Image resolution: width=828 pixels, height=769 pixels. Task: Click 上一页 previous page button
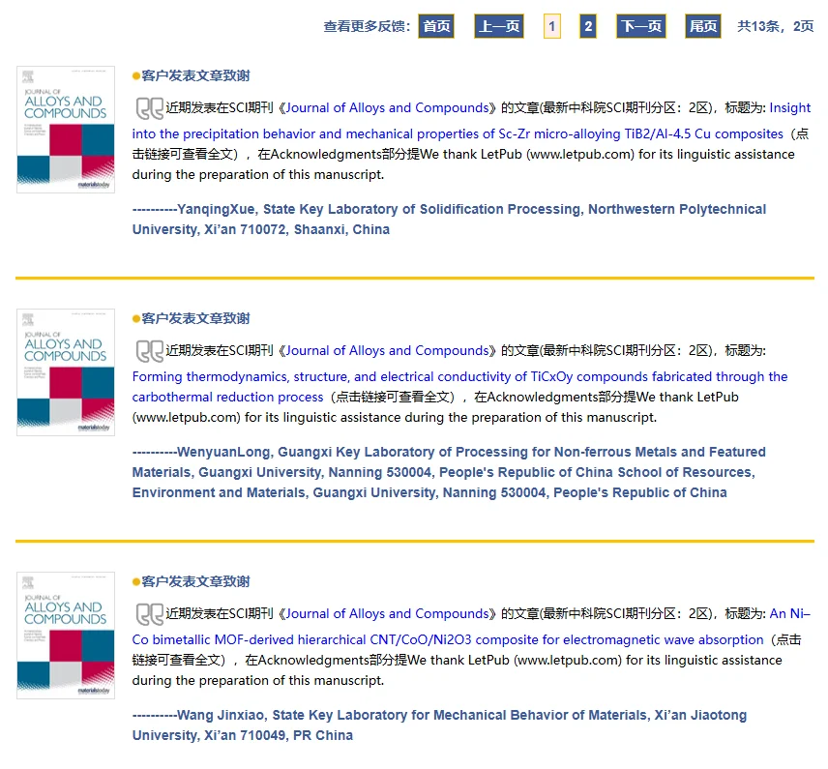tap(498, 26)
